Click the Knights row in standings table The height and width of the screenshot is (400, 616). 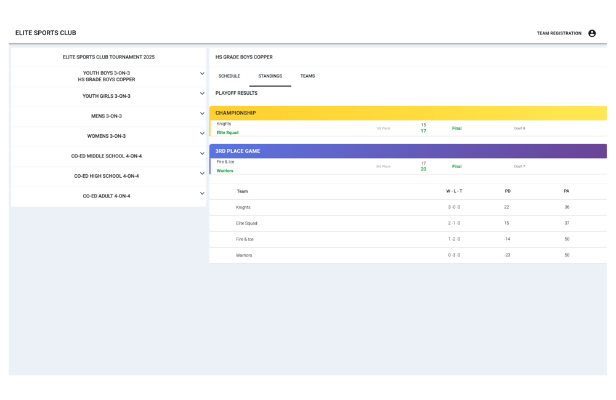pyautogui.click(x=243, y=207)
